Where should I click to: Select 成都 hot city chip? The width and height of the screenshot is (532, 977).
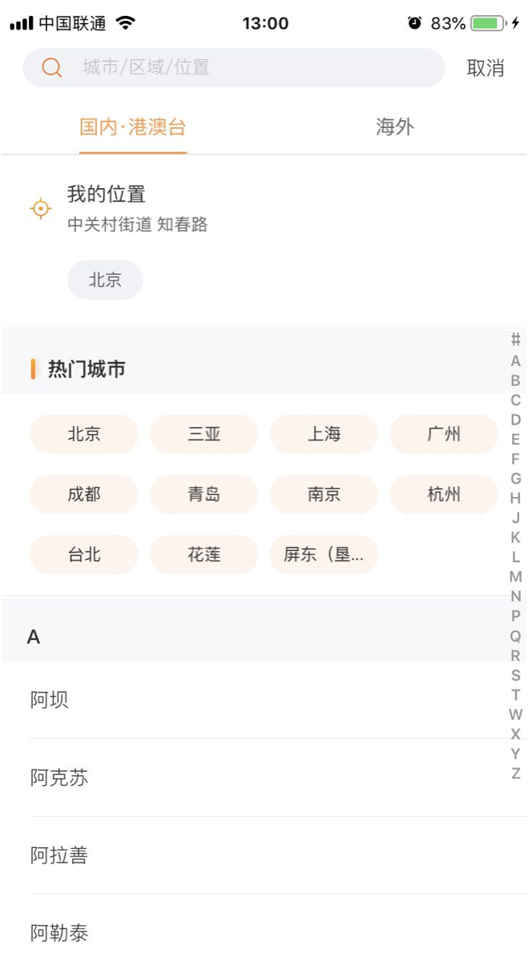coord(84,495)
